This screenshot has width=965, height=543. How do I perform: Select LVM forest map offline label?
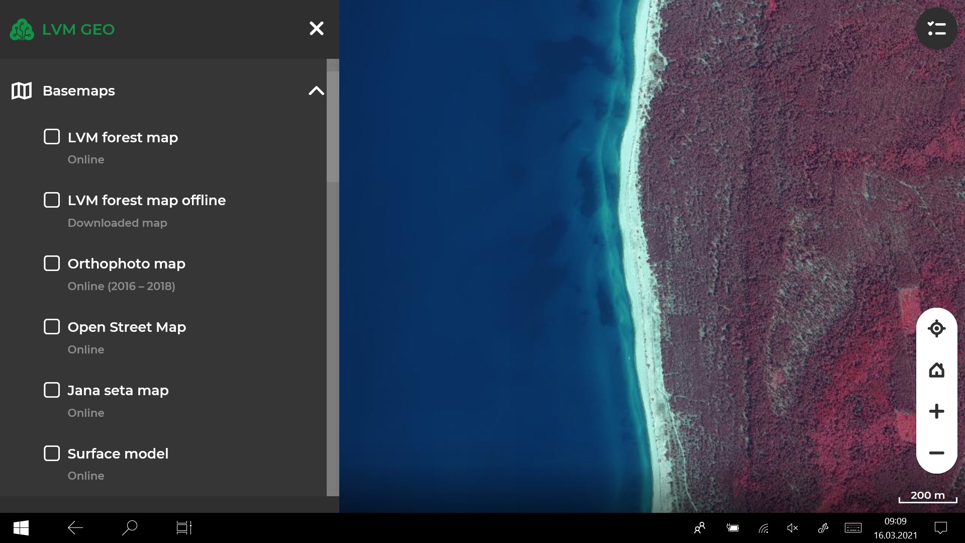pos(146,201)
